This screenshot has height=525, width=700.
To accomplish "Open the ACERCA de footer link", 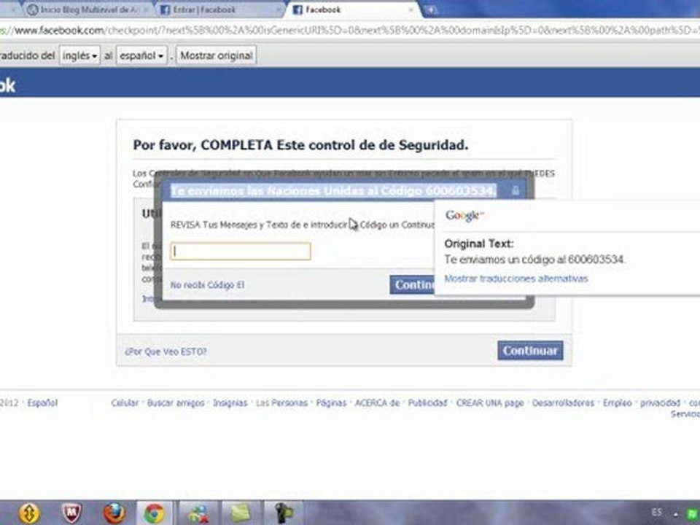I will point(377,402).
